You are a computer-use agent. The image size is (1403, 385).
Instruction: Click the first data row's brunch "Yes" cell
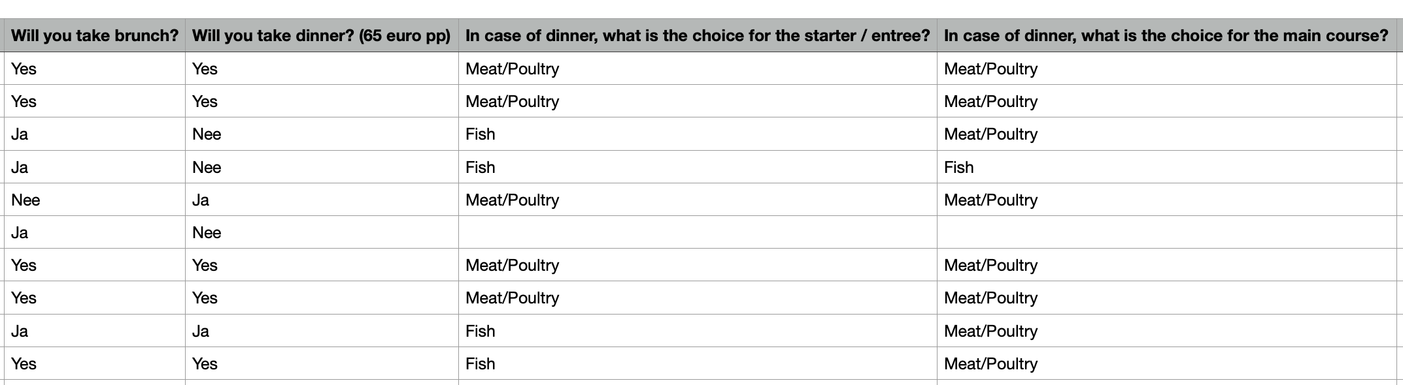pyautogui.click(x=24, y=69)
